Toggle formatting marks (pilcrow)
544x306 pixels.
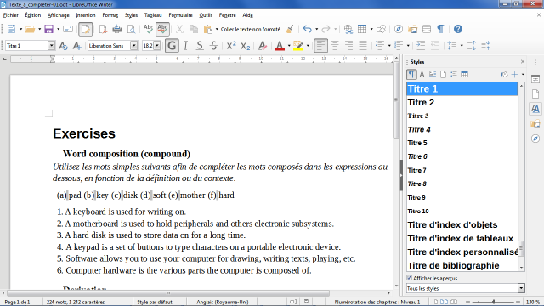click(440, 29)
